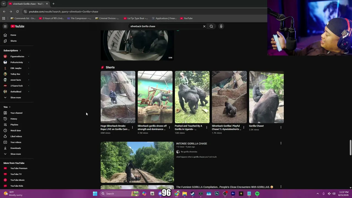Open Your channel from the sidebar
Viewport: 352px width, 198px height.
click(x=16, y=113)
